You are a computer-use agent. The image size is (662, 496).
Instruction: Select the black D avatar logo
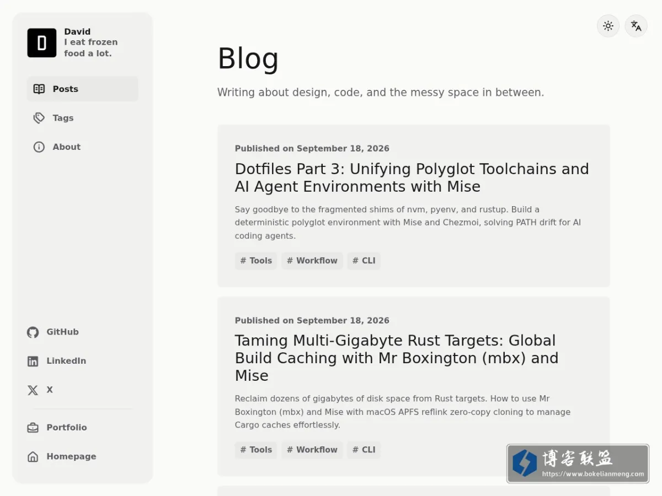[42, 43]
